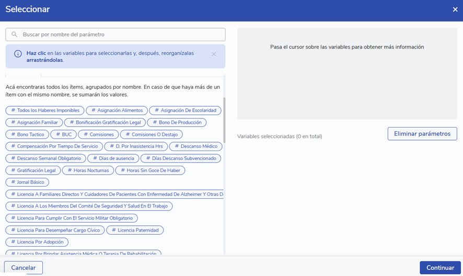Click the info circle icon in banner
Screen dimensions: 463x276
pos(18,54)
